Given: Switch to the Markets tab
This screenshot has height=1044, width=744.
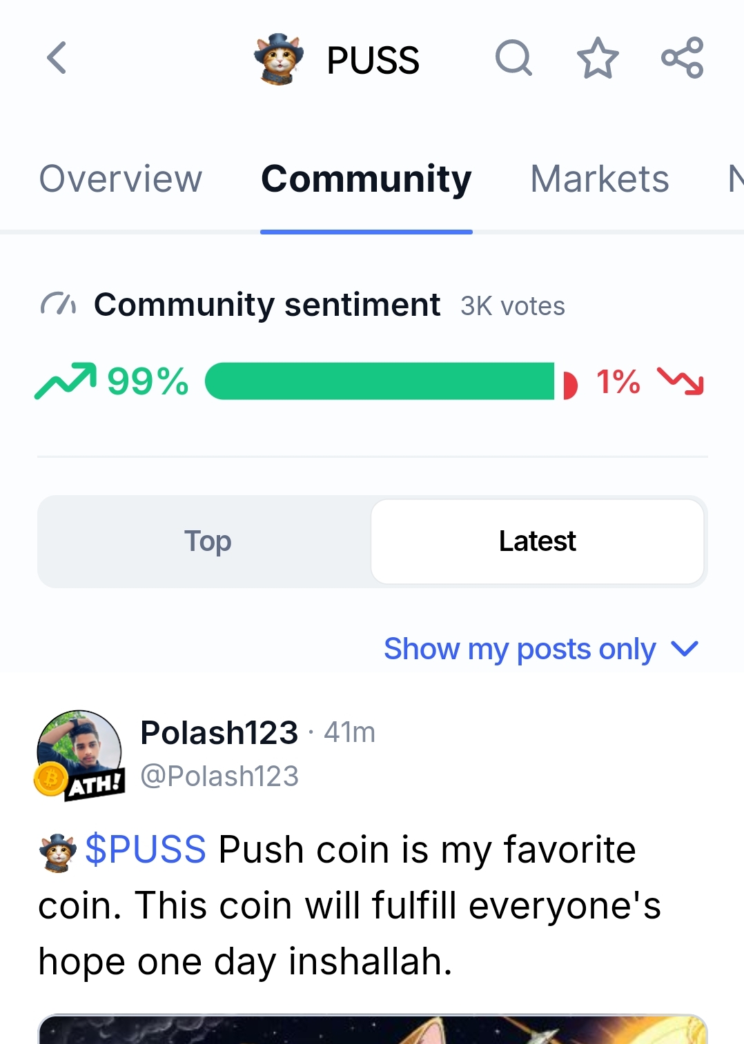Looking at the screenshot, I should 600,179.
